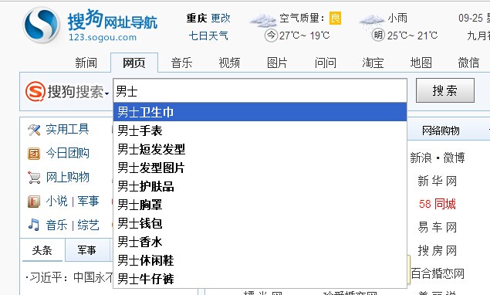
Task: Select suggestion 男士香水
Action: [260, 242]
